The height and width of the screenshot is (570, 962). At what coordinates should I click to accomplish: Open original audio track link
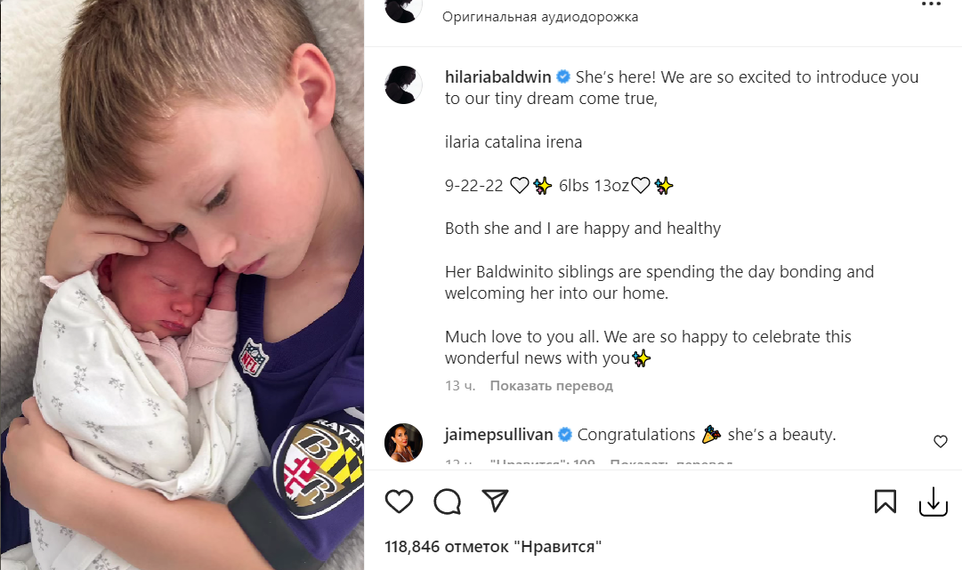[x=540, y=17]
